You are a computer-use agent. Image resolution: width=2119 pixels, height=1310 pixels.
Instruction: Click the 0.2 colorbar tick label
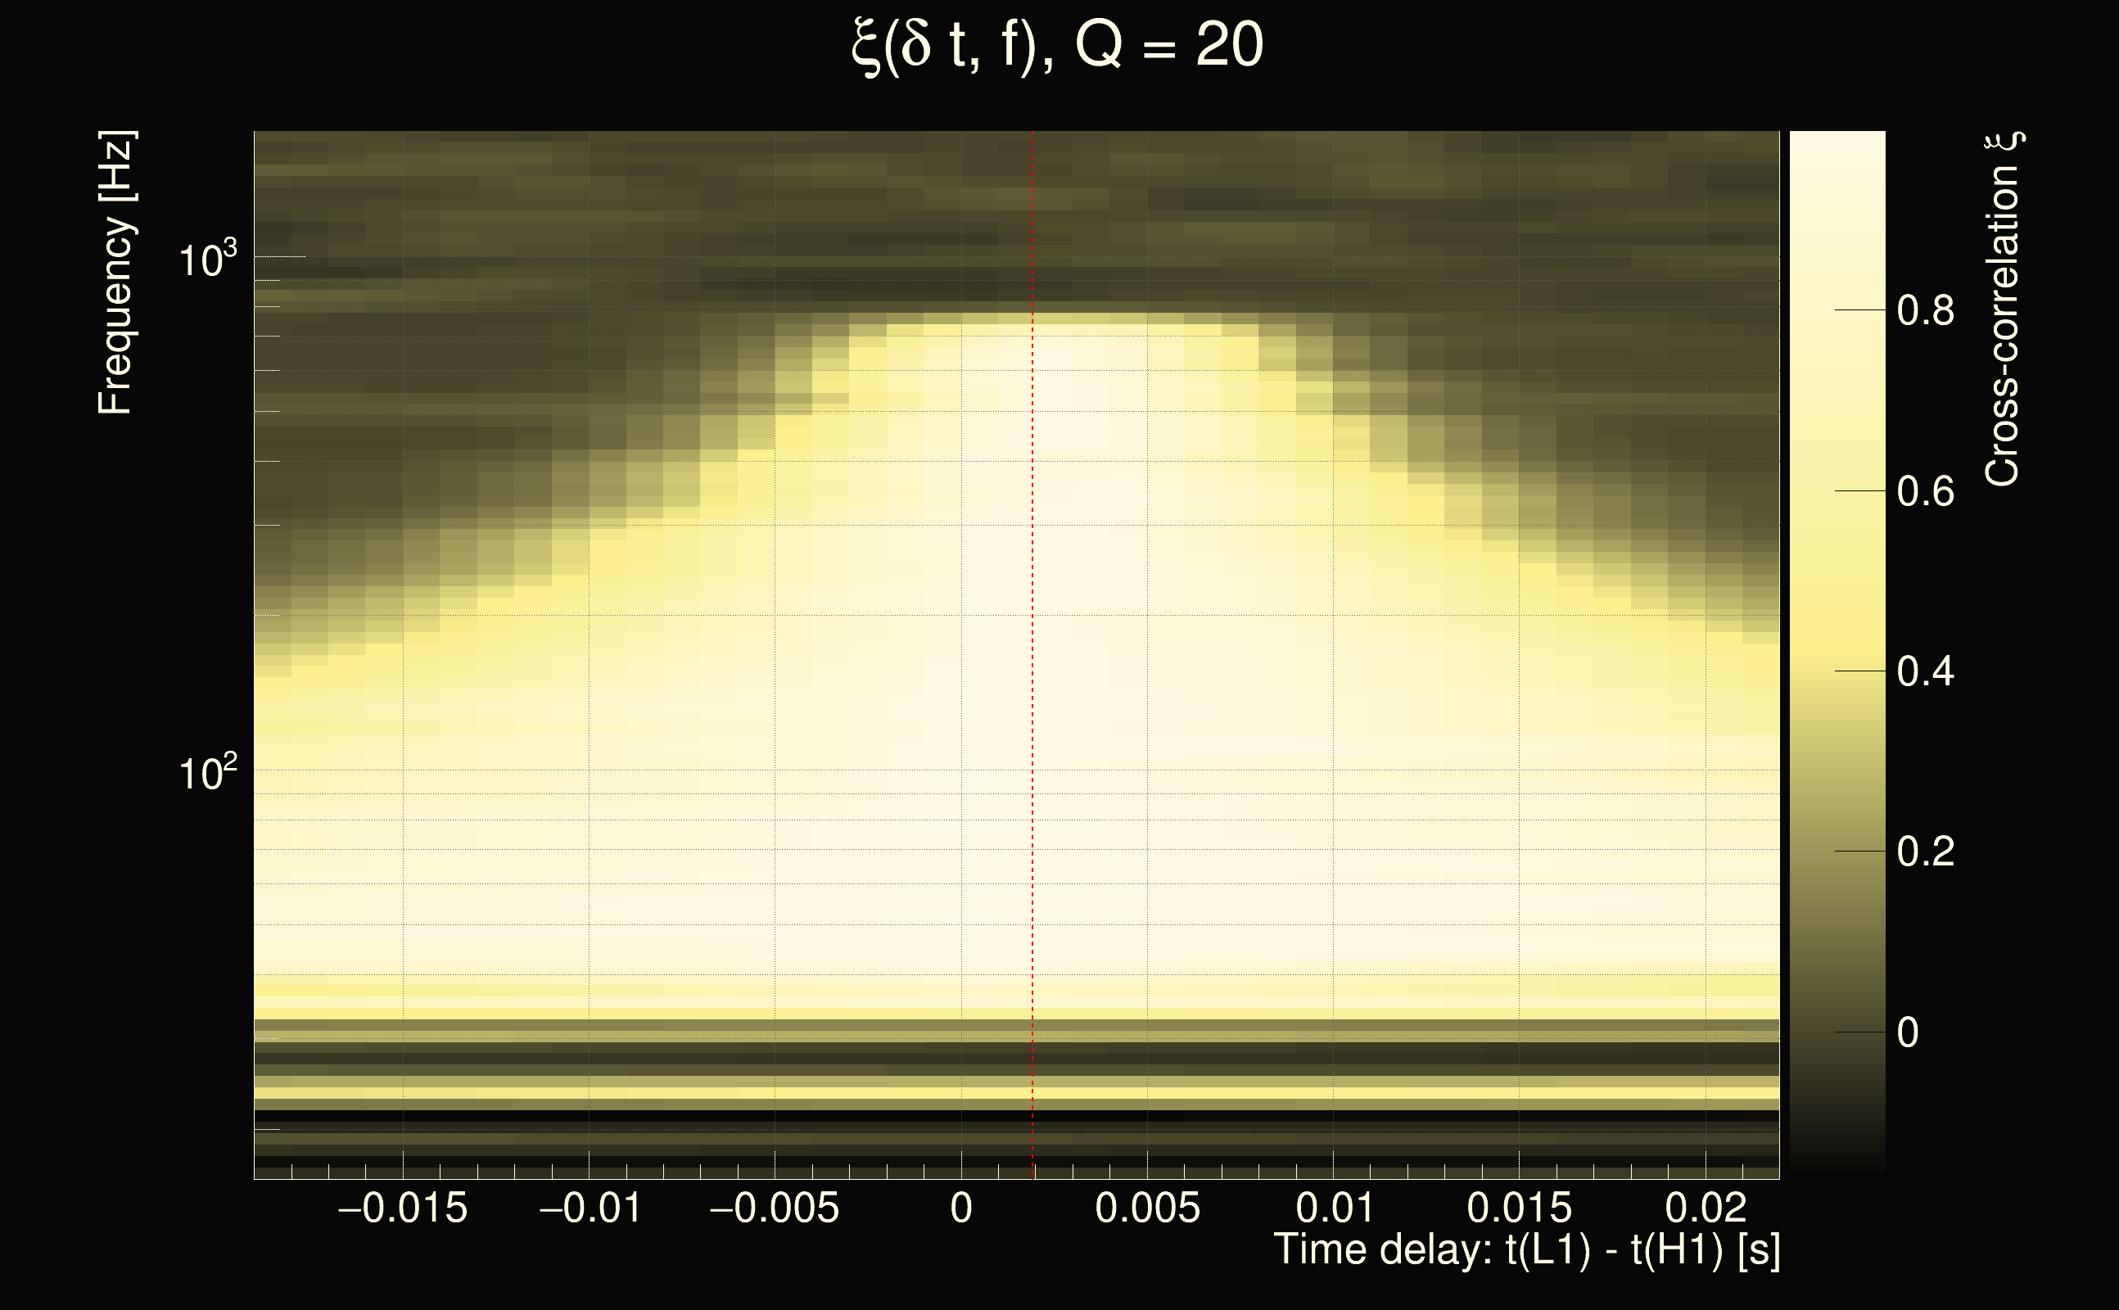(1925, 851)
